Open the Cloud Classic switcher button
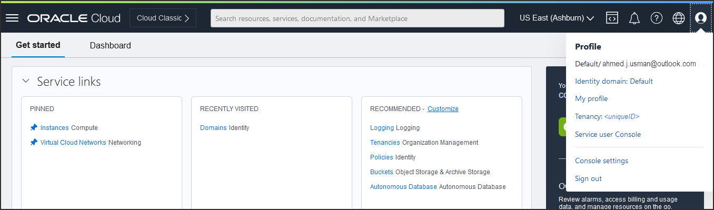The width and height of the screenshot is (714, 210). 163,18
